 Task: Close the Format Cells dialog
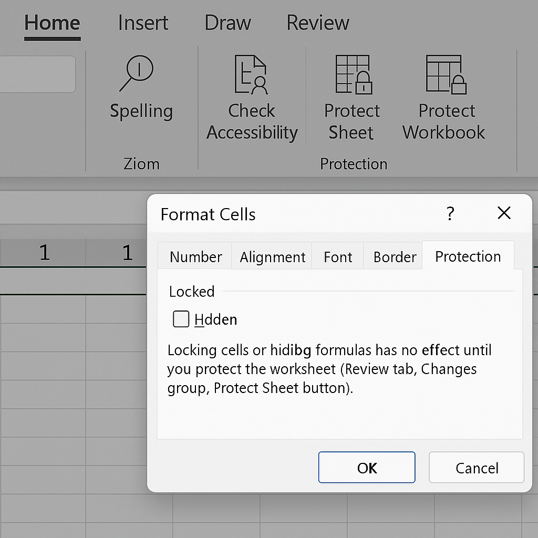[504, 213]
